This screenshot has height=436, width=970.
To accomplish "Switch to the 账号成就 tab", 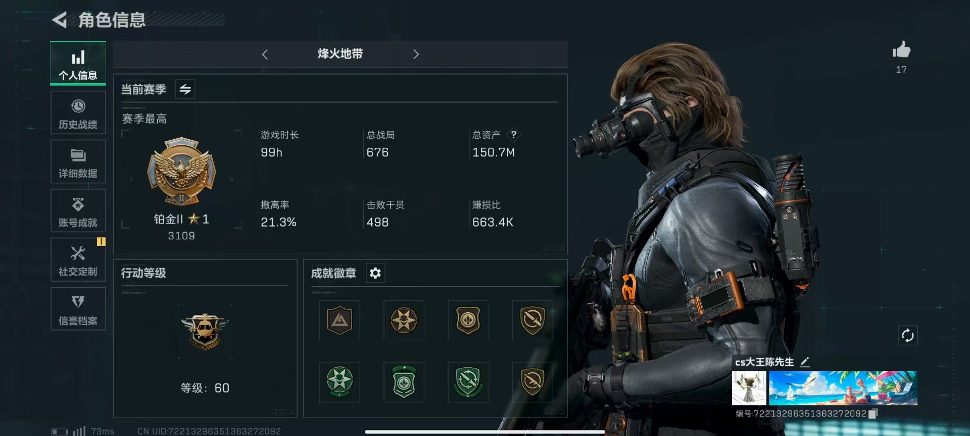I will click(78, 211).
